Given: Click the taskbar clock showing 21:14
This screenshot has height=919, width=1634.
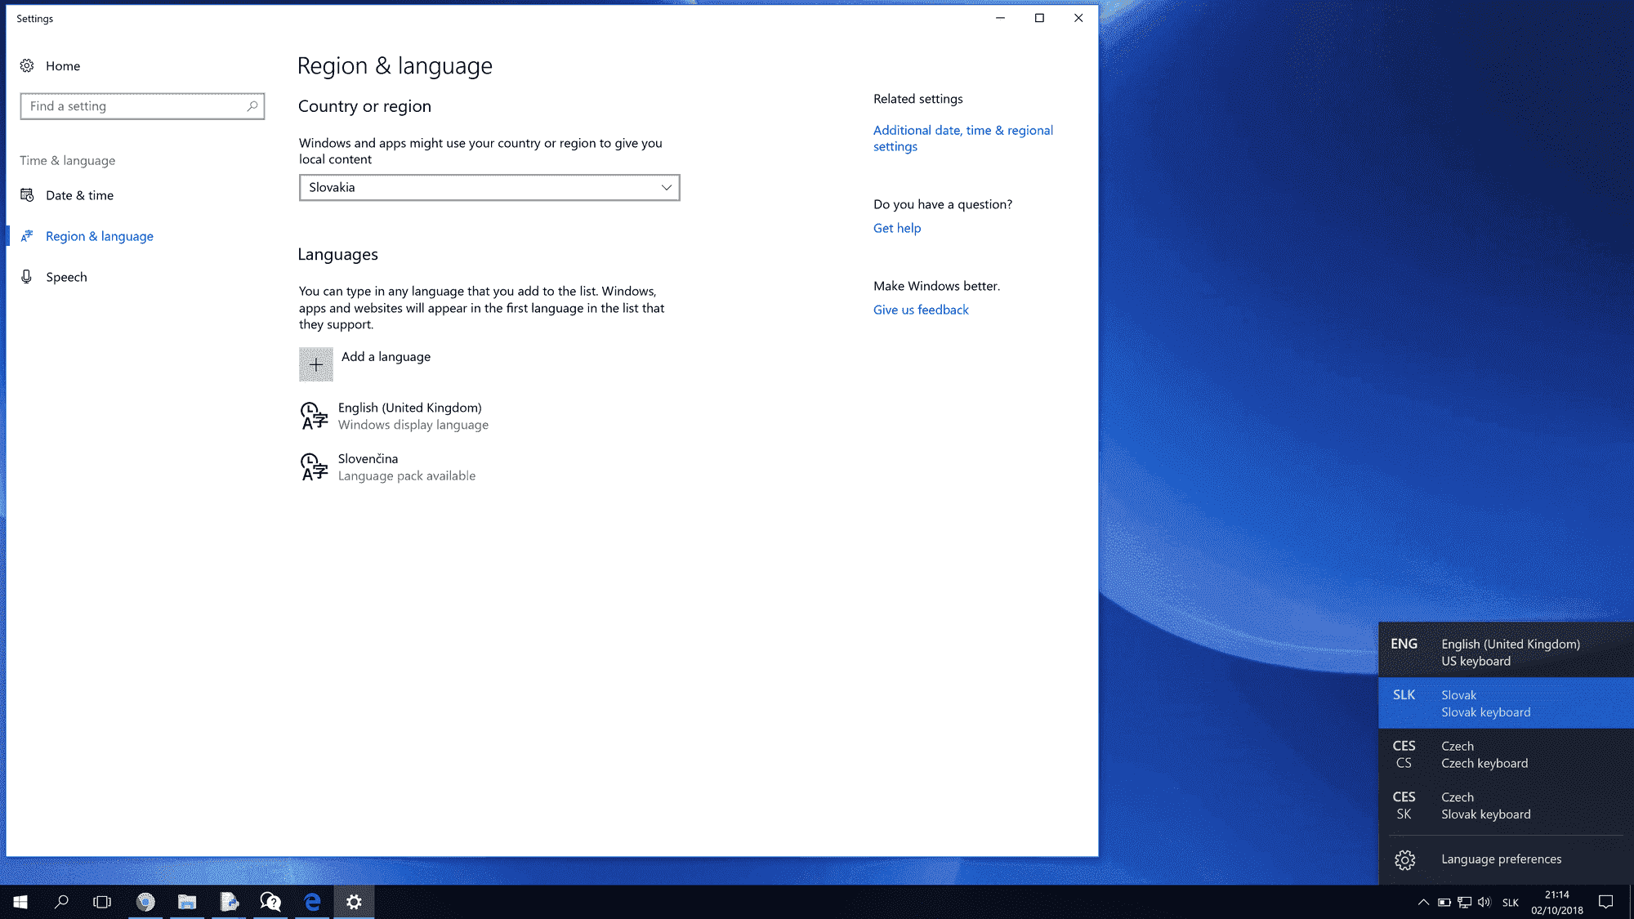Looking at the screenshot, I should point(1556,903).
